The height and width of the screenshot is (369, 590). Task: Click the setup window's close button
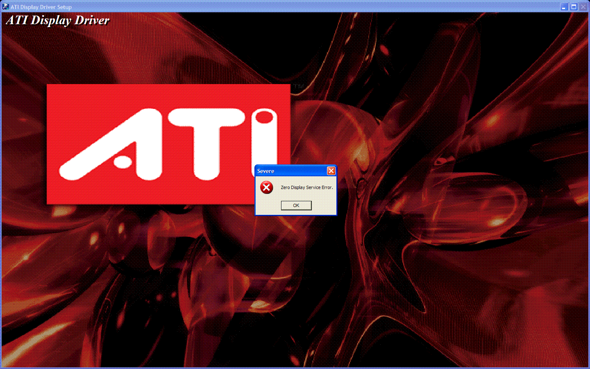pos(583,7)
